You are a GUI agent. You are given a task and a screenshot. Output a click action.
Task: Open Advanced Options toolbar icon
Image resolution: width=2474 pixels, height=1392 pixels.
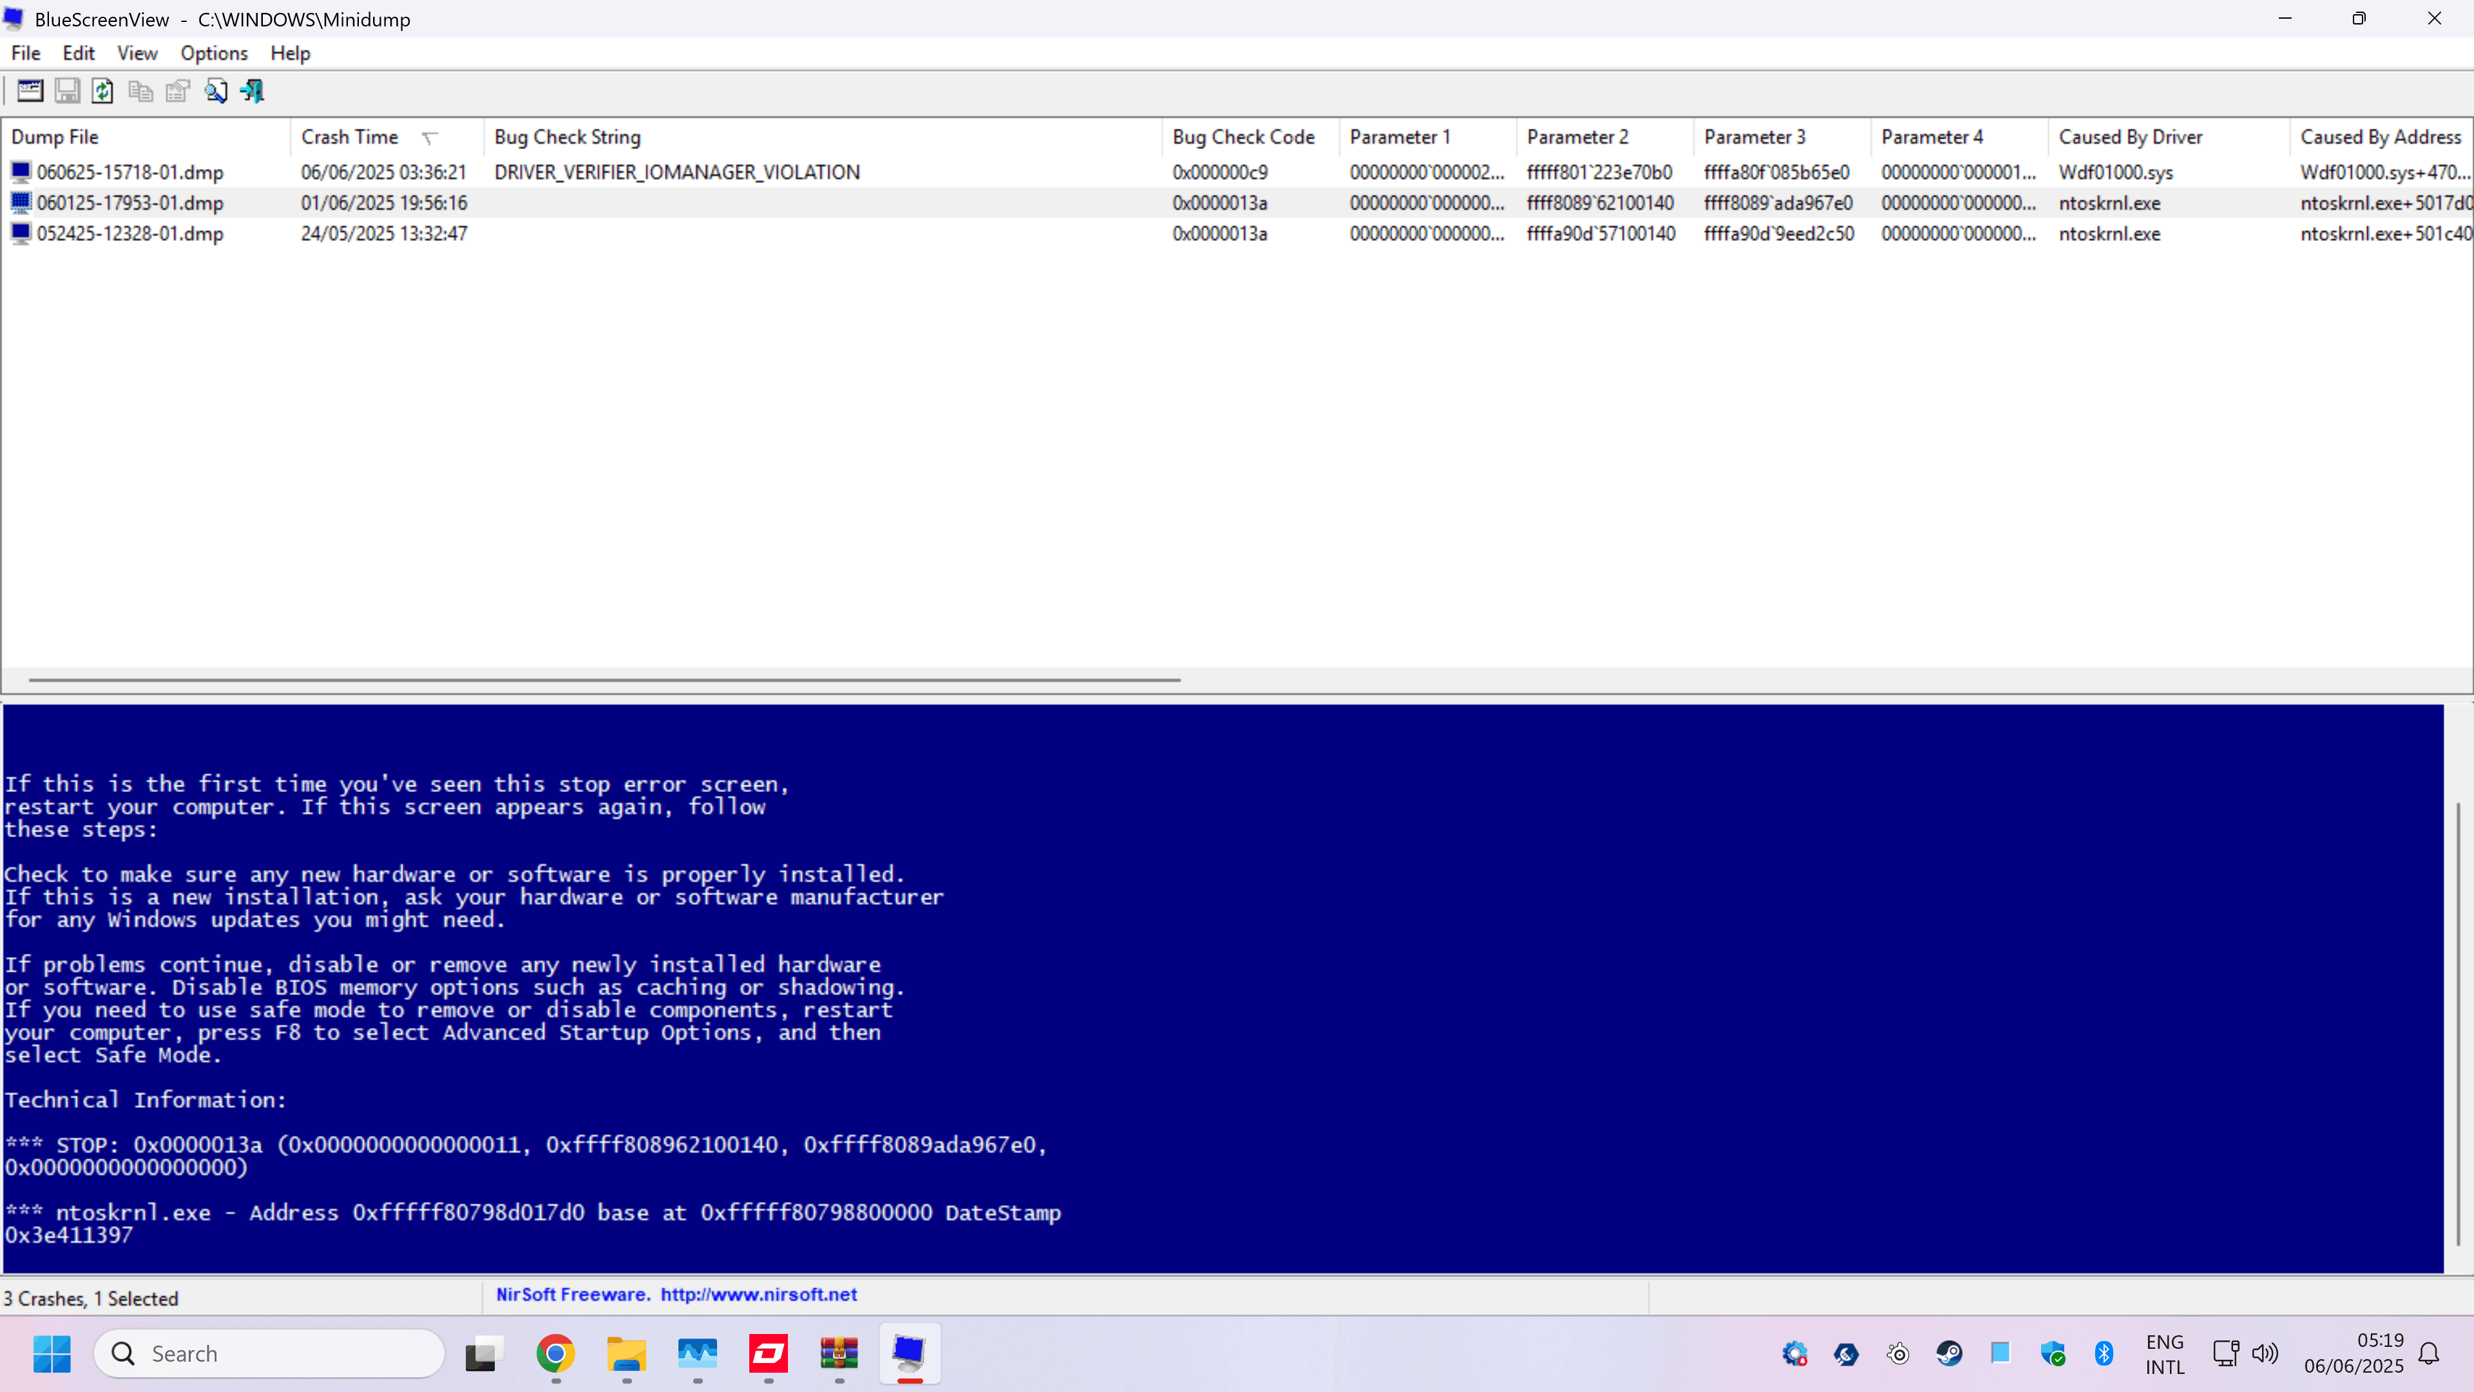pyautogui.click(x=30, y=92)
